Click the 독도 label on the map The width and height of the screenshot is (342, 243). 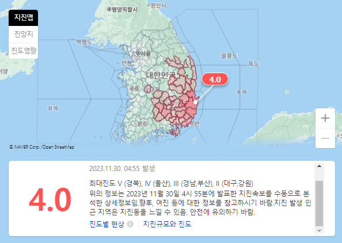pos(253,63)
